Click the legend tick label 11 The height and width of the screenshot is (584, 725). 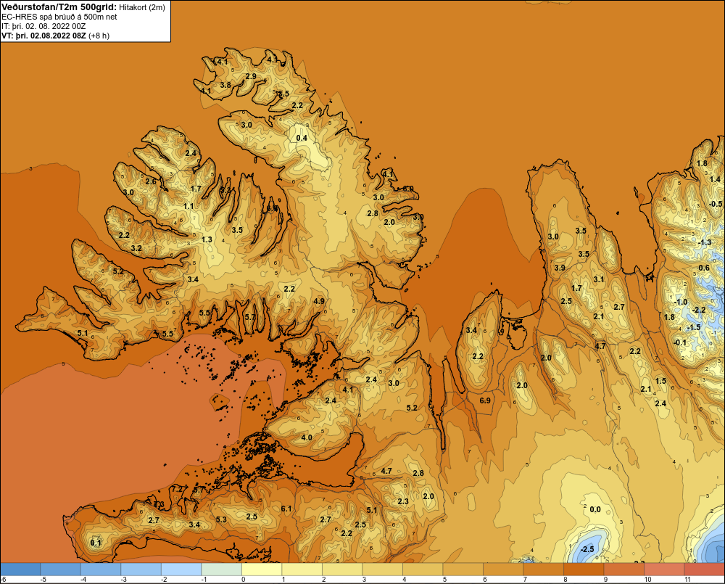(x=687, y=580)
